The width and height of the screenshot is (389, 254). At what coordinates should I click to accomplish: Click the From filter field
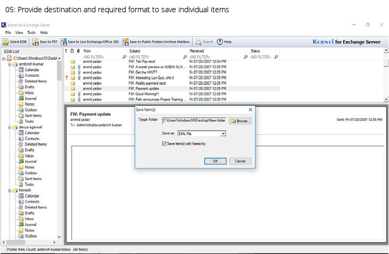pos(103,57)
